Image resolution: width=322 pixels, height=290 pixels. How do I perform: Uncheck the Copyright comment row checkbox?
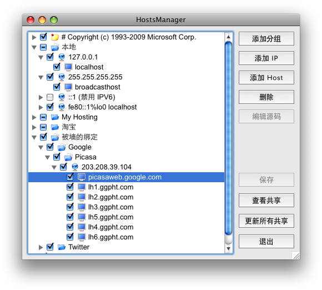(x=43, y=37)
